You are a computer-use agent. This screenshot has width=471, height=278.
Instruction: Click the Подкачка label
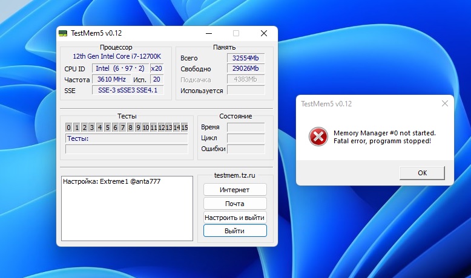coord(196,80)
